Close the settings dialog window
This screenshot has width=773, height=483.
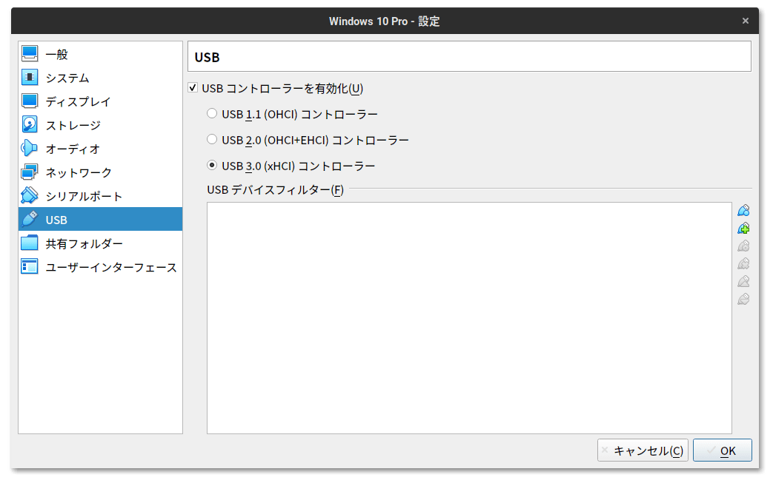(x=746, y=21)
